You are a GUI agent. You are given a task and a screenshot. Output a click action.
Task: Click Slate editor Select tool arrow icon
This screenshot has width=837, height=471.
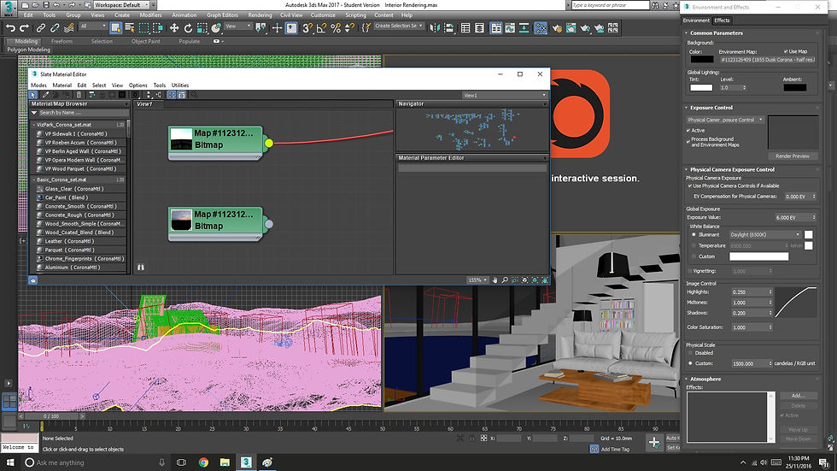point(33,95)
